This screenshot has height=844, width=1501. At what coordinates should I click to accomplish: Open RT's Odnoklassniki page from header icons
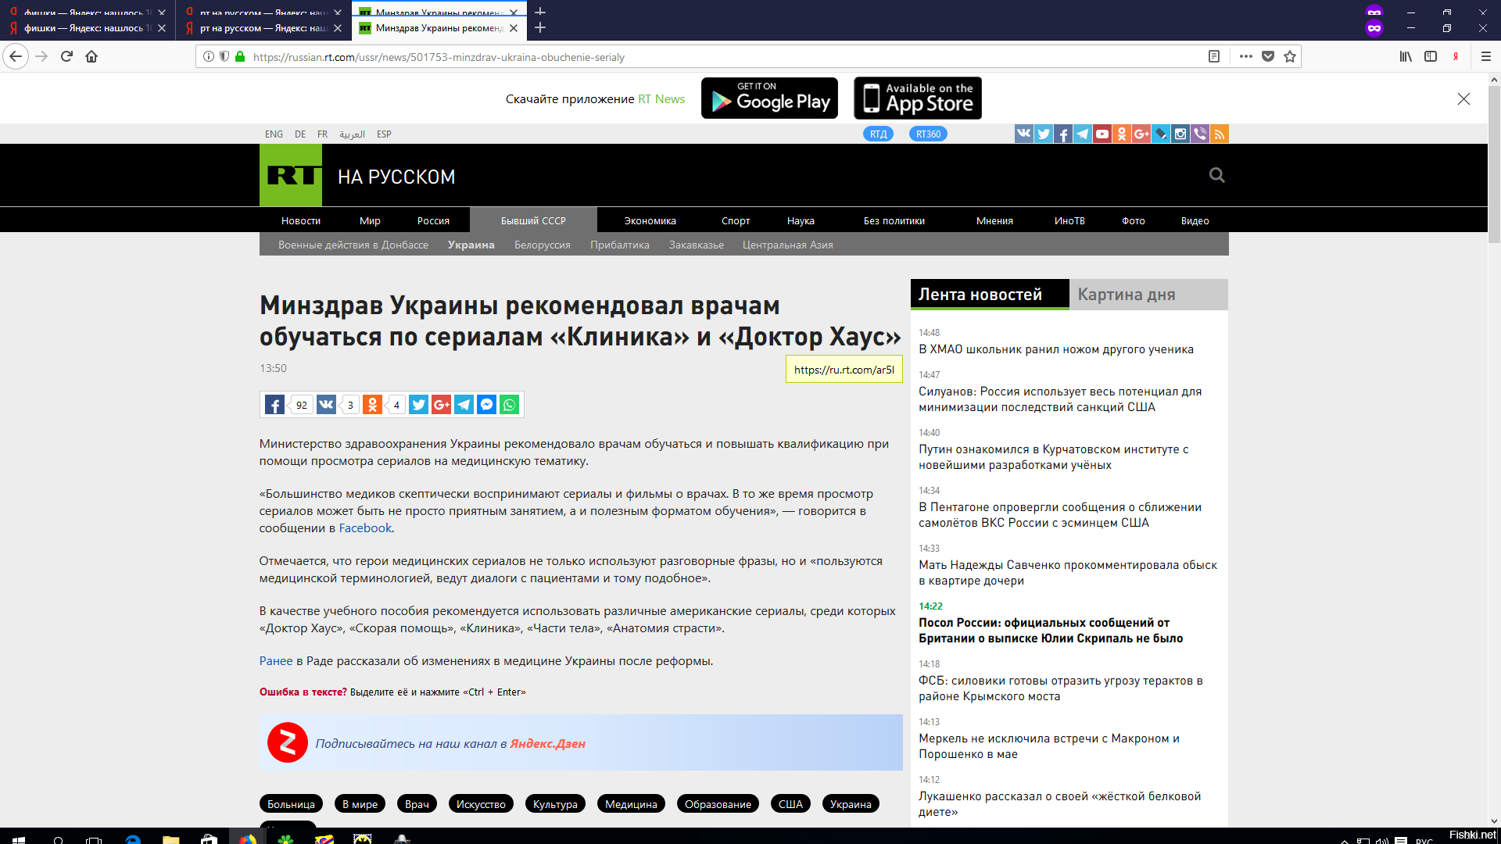click(1121, 134)
